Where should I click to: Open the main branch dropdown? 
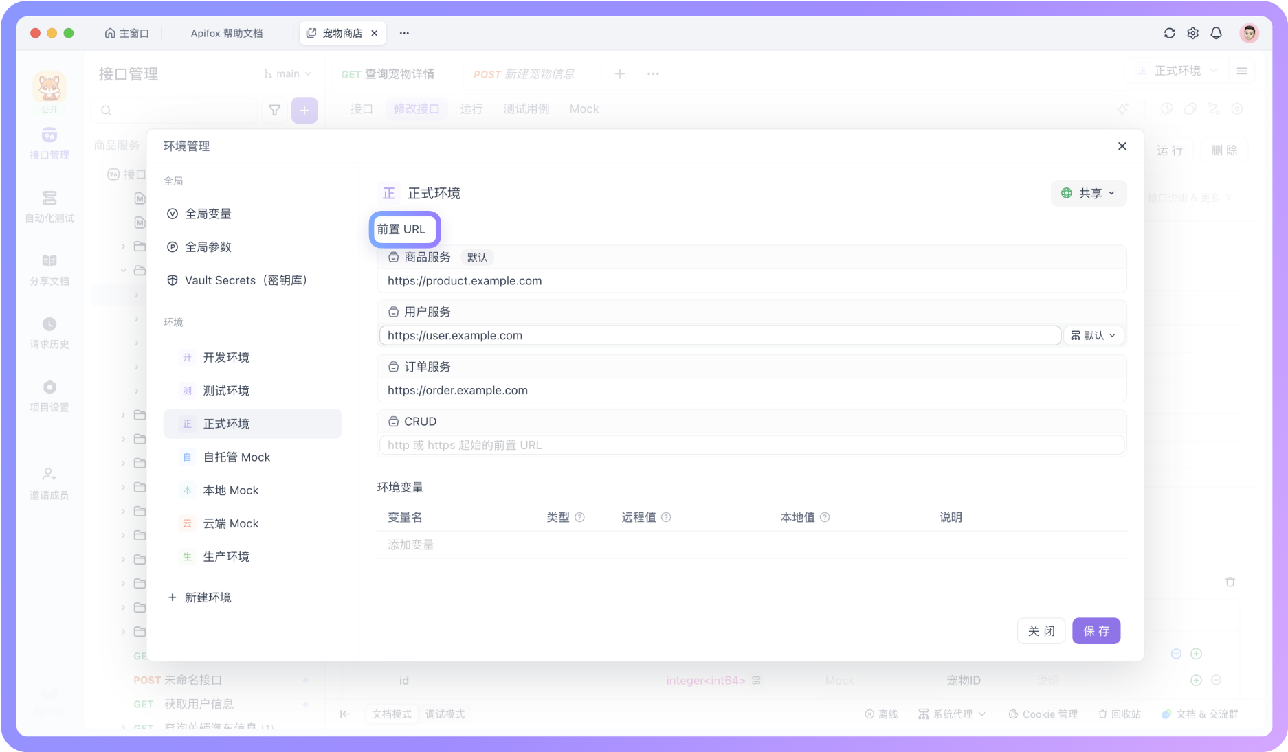pyautogui.click(x=288, y=73)
